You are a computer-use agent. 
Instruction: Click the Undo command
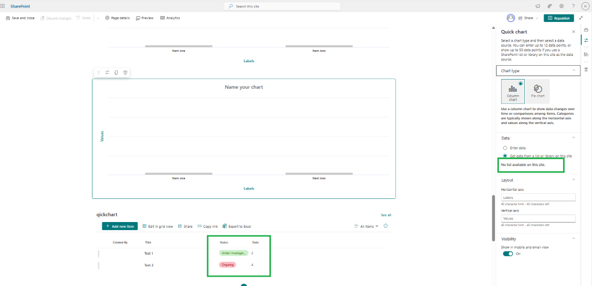[83, 18]
